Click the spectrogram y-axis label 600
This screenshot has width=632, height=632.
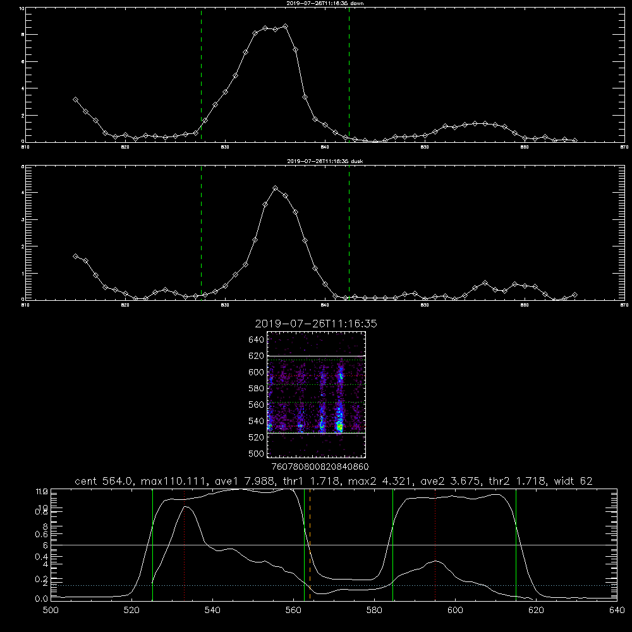point(256,372)
